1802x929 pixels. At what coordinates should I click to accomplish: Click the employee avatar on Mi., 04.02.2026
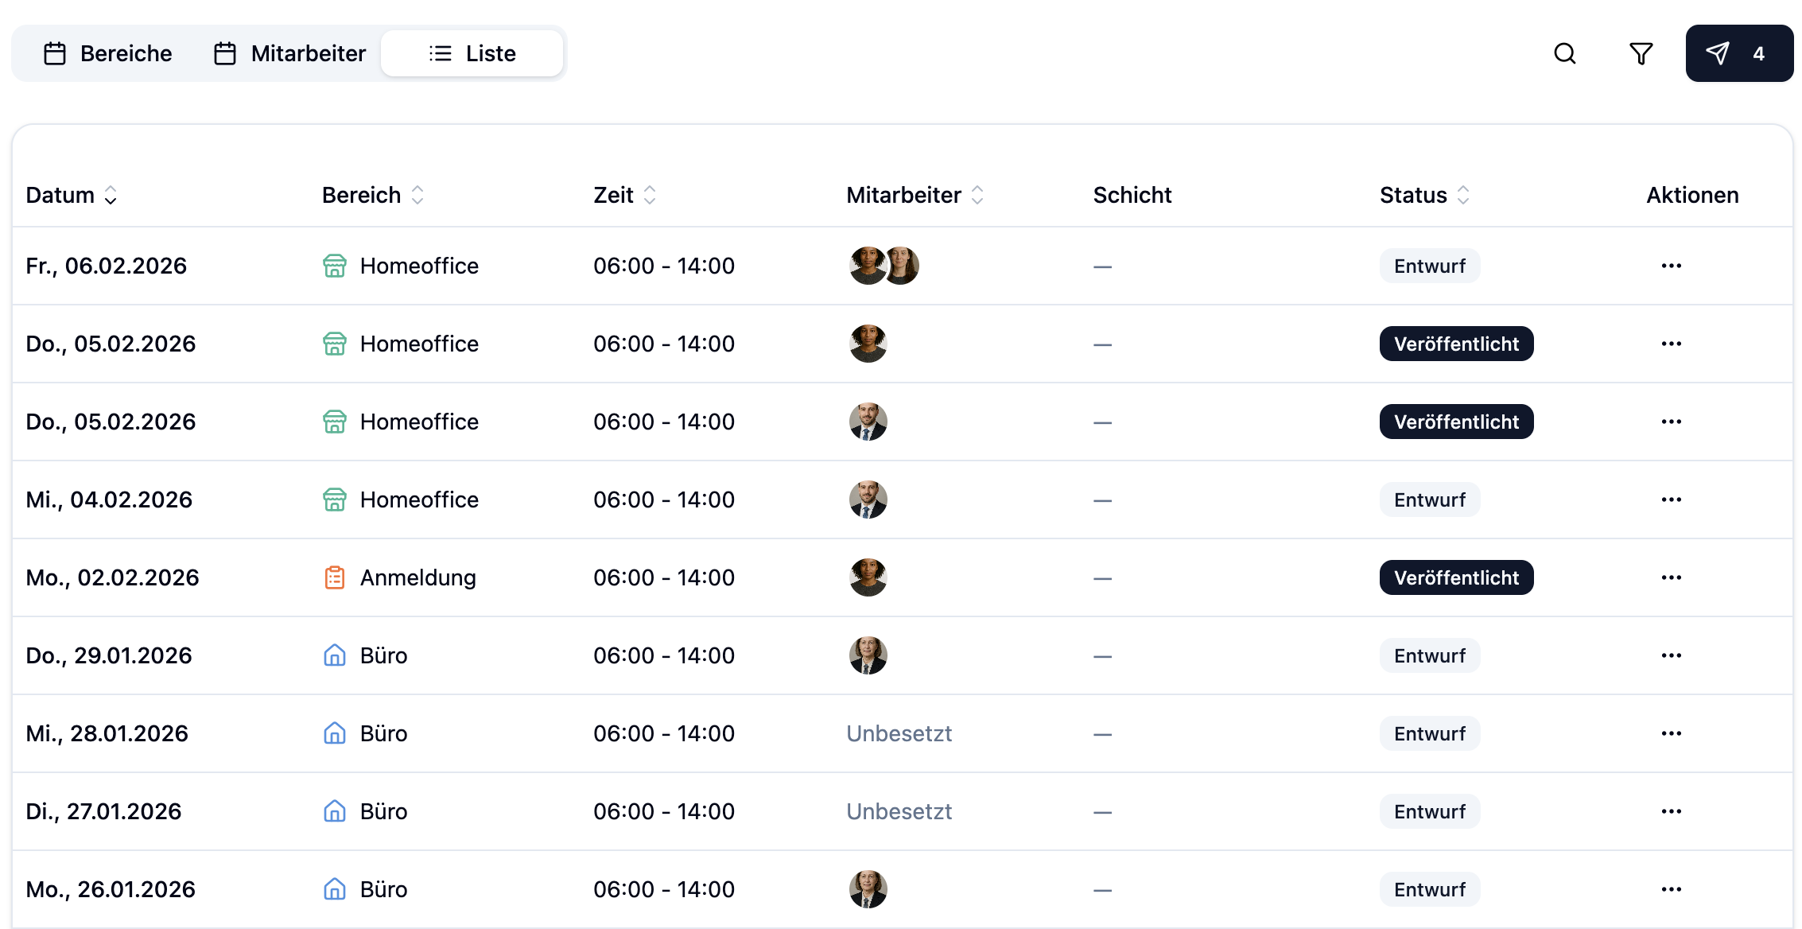coord(868,499)
